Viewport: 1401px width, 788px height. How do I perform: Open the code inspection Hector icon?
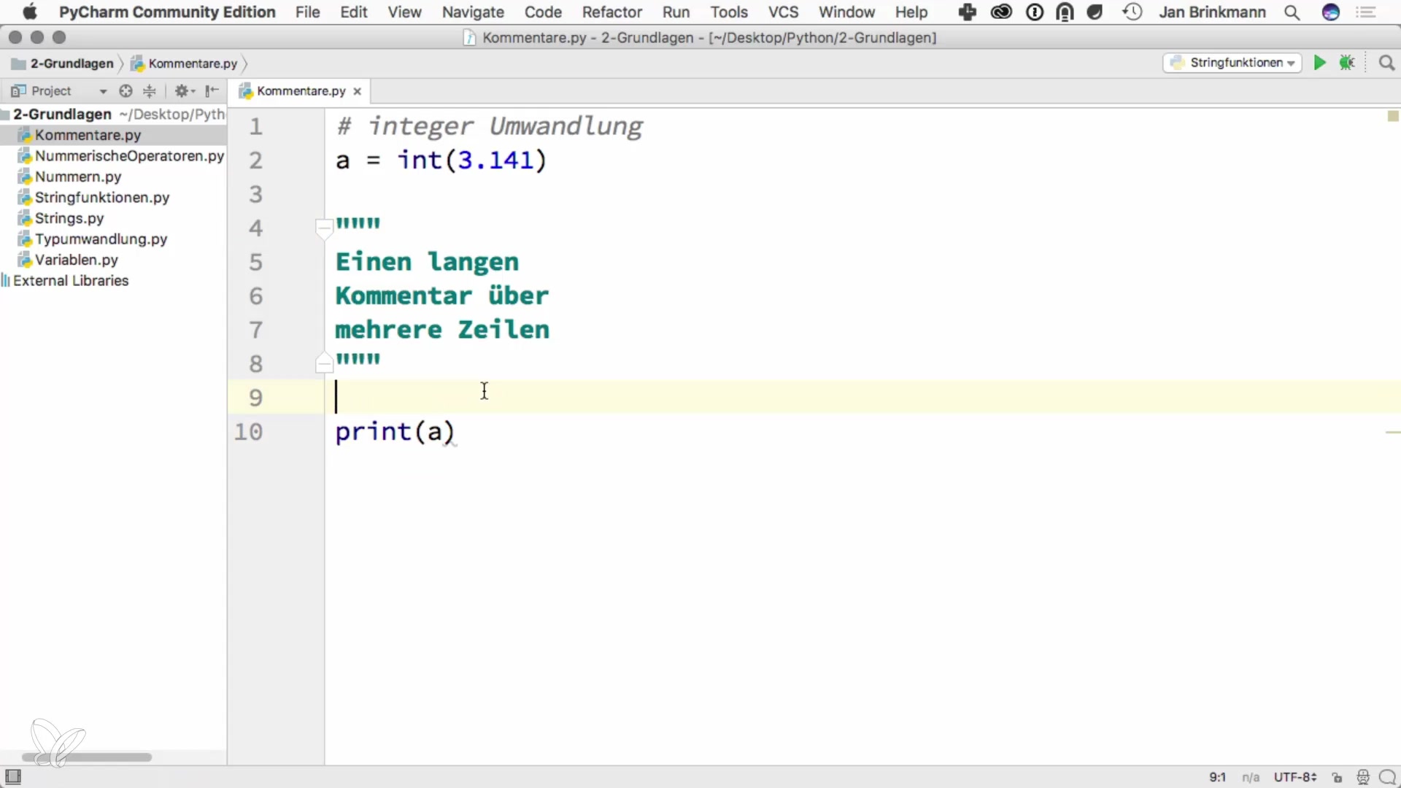(1362, 777)
